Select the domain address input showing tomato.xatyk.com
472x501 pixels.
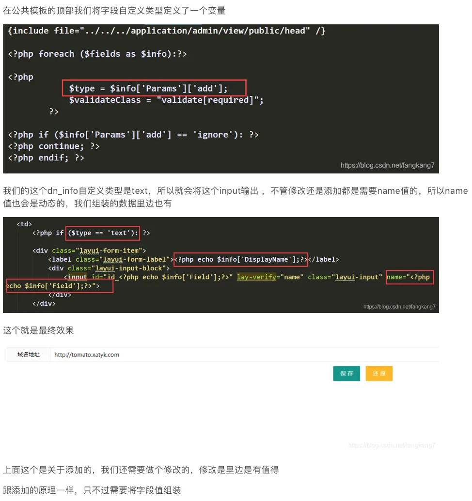(145, 354)
